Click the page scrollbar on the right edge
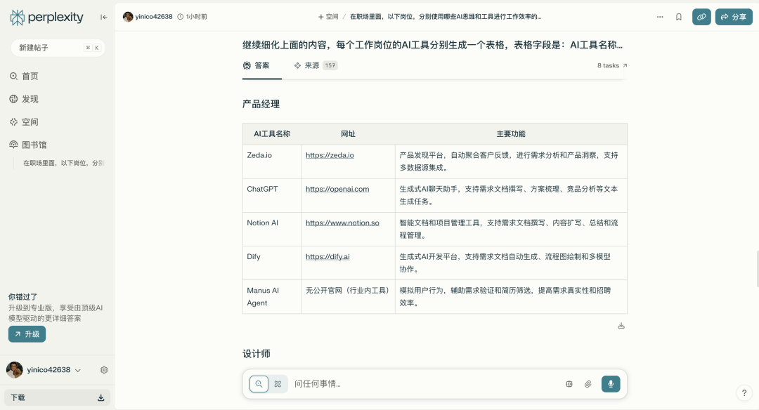759x410 pixels. 757,269
